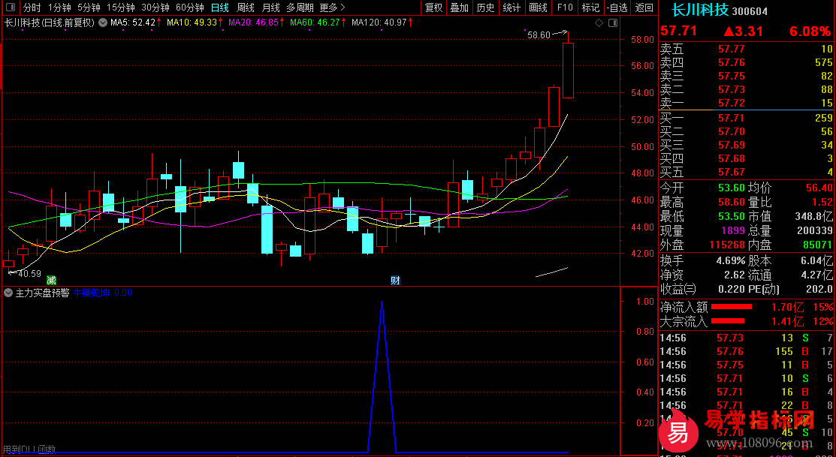This screenshot has width=836, height=457.
Task: Toggle the right panel layout icon
Action: (x=613, y=23)
